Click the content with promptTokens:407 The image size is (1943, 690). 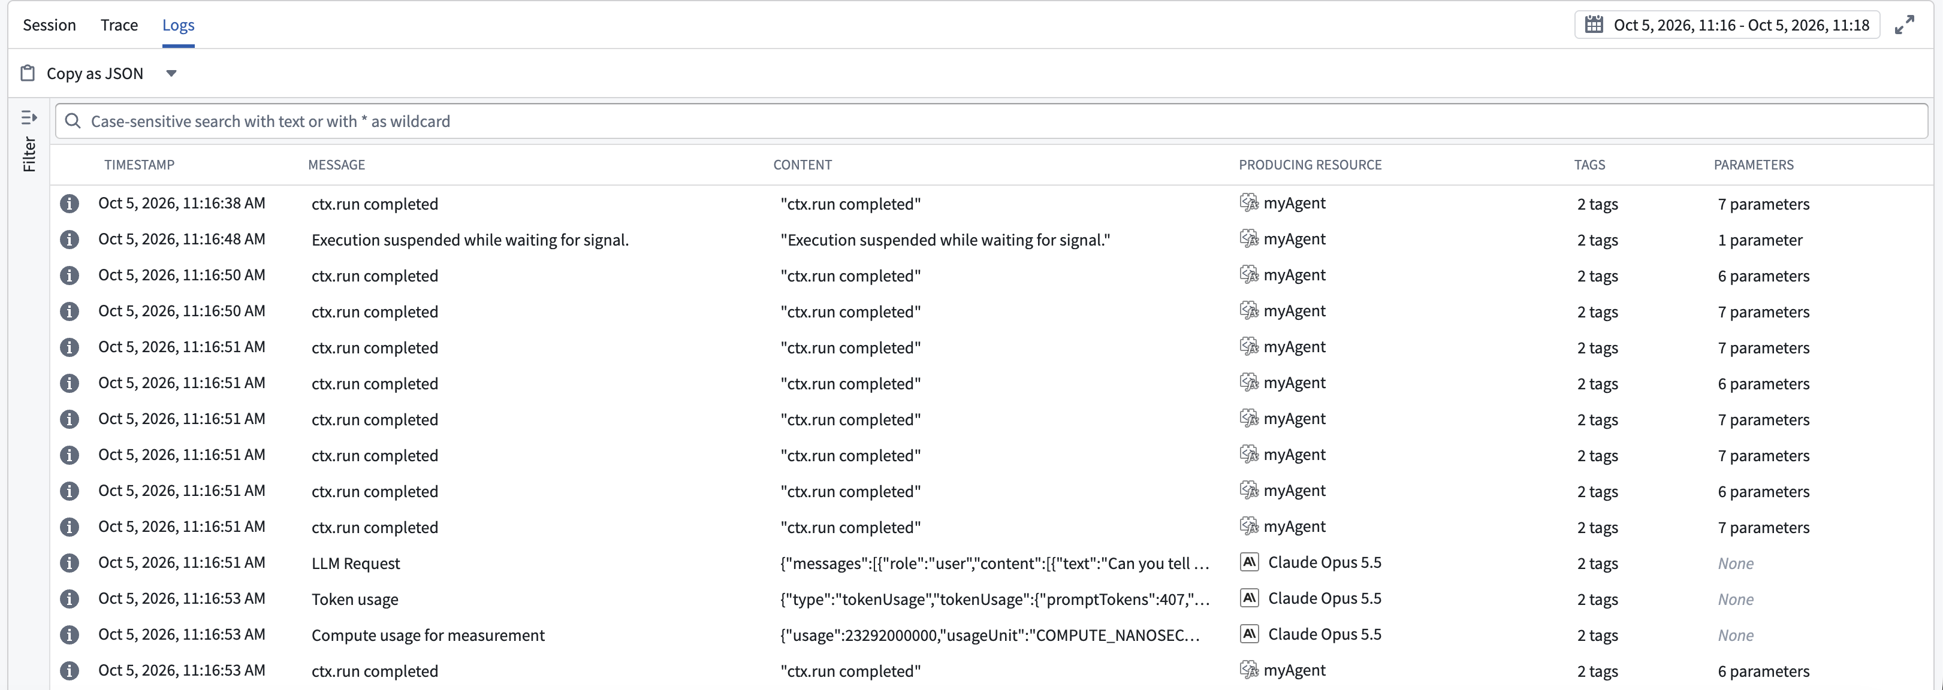[x=994, y=599]
